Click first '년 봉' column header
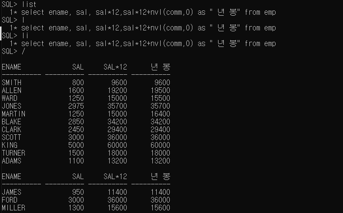The height and width of the screenshot is (213, 343). tap(161, 67)
